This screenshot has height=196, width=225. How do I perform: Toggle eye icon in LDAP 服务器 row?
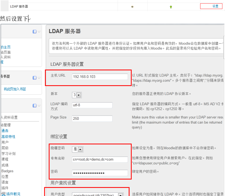132,7
